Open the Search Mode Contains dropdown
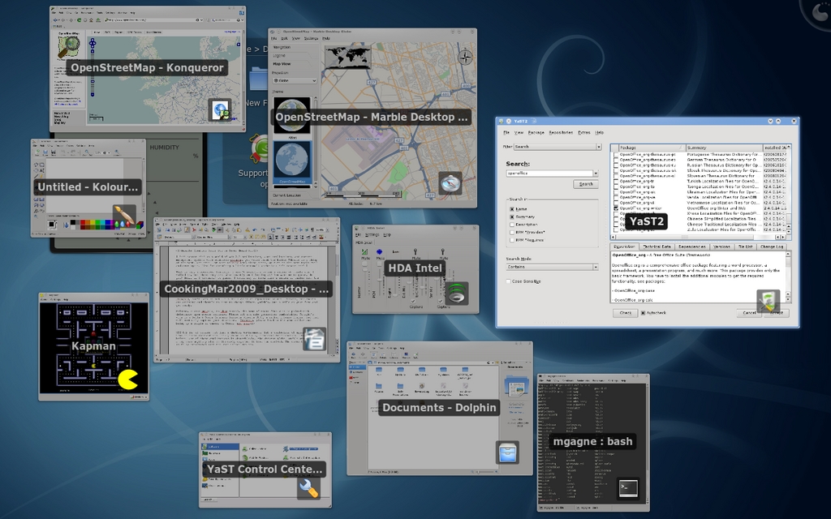831x519 pixels. click(x=552, y=267)
